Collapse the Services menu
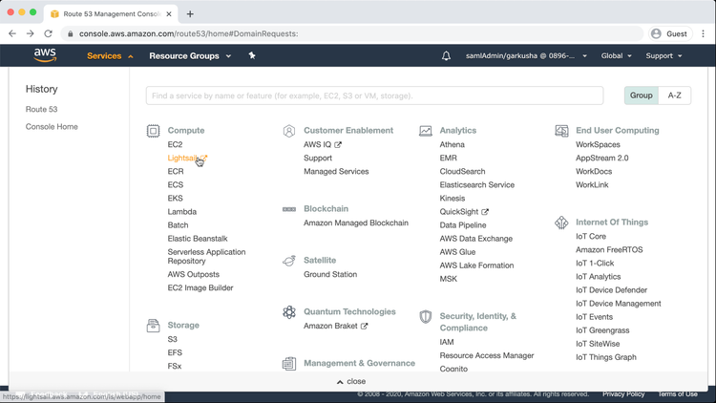Screen dimensions: 716x403 coord(110,56)
